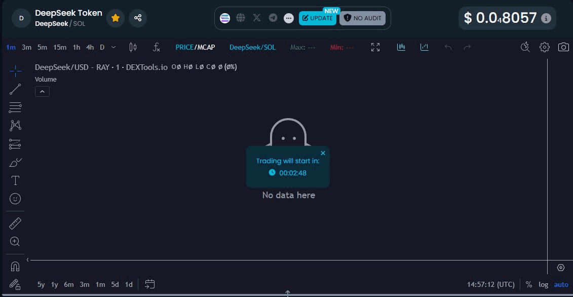The image size is (573, 297).
Task: Switch chart to the 15m interval
Action: tap(60, 47)
